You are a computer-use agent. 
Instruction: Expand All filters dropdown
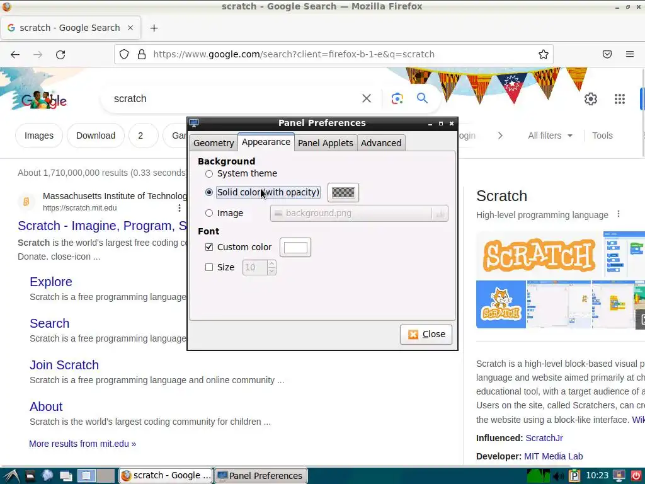click(x=550, y=135)
